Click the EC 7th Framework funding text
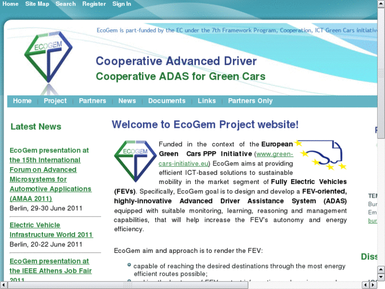The height and width of the screenshot is (289, 385). pos(237,30)
